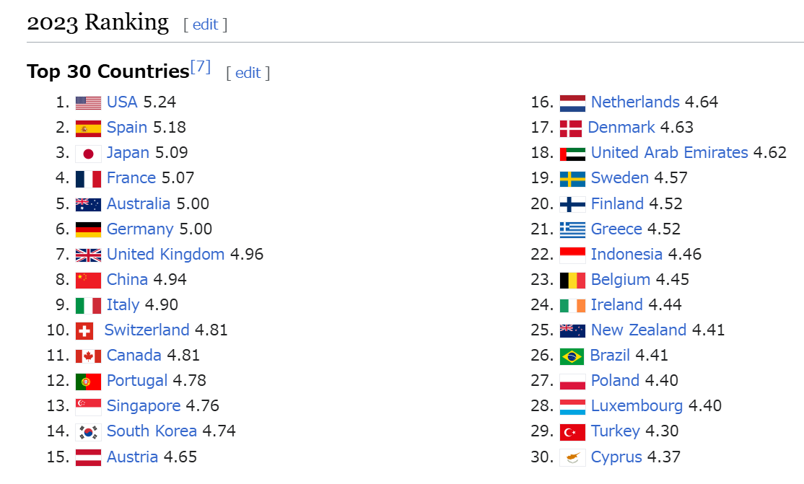
Task: Open the United Arab Emirates link
Action: tap(669, 153)
